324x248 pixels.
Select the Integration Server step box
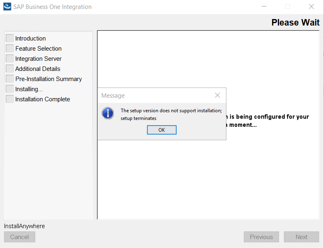(10, 58)
